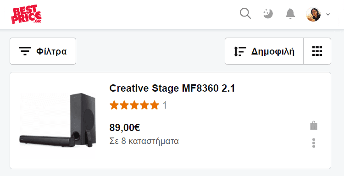
Task: Click the soundbar product thumbnail image
Action: 58,121
